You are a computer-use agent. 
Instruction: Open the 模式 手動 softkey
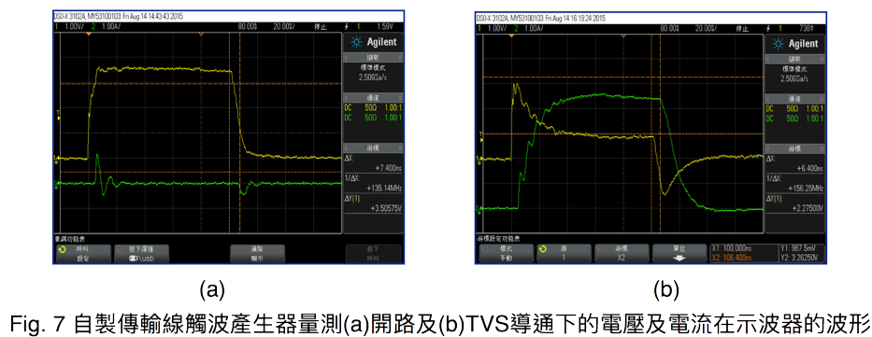[x=506, y=254]
